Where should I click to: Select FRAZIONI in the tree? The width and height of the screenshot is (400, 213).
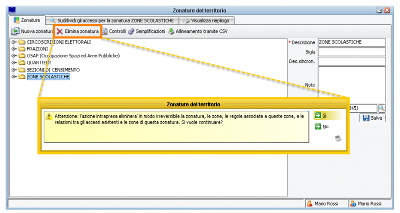(x=37, y=49)
